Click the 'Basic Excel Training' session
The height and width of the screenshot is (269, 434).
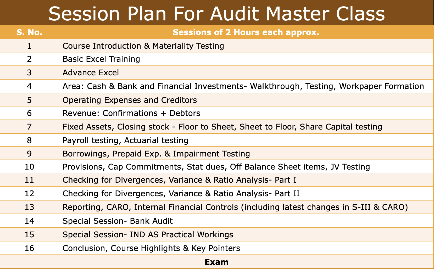tap(101, 59)
